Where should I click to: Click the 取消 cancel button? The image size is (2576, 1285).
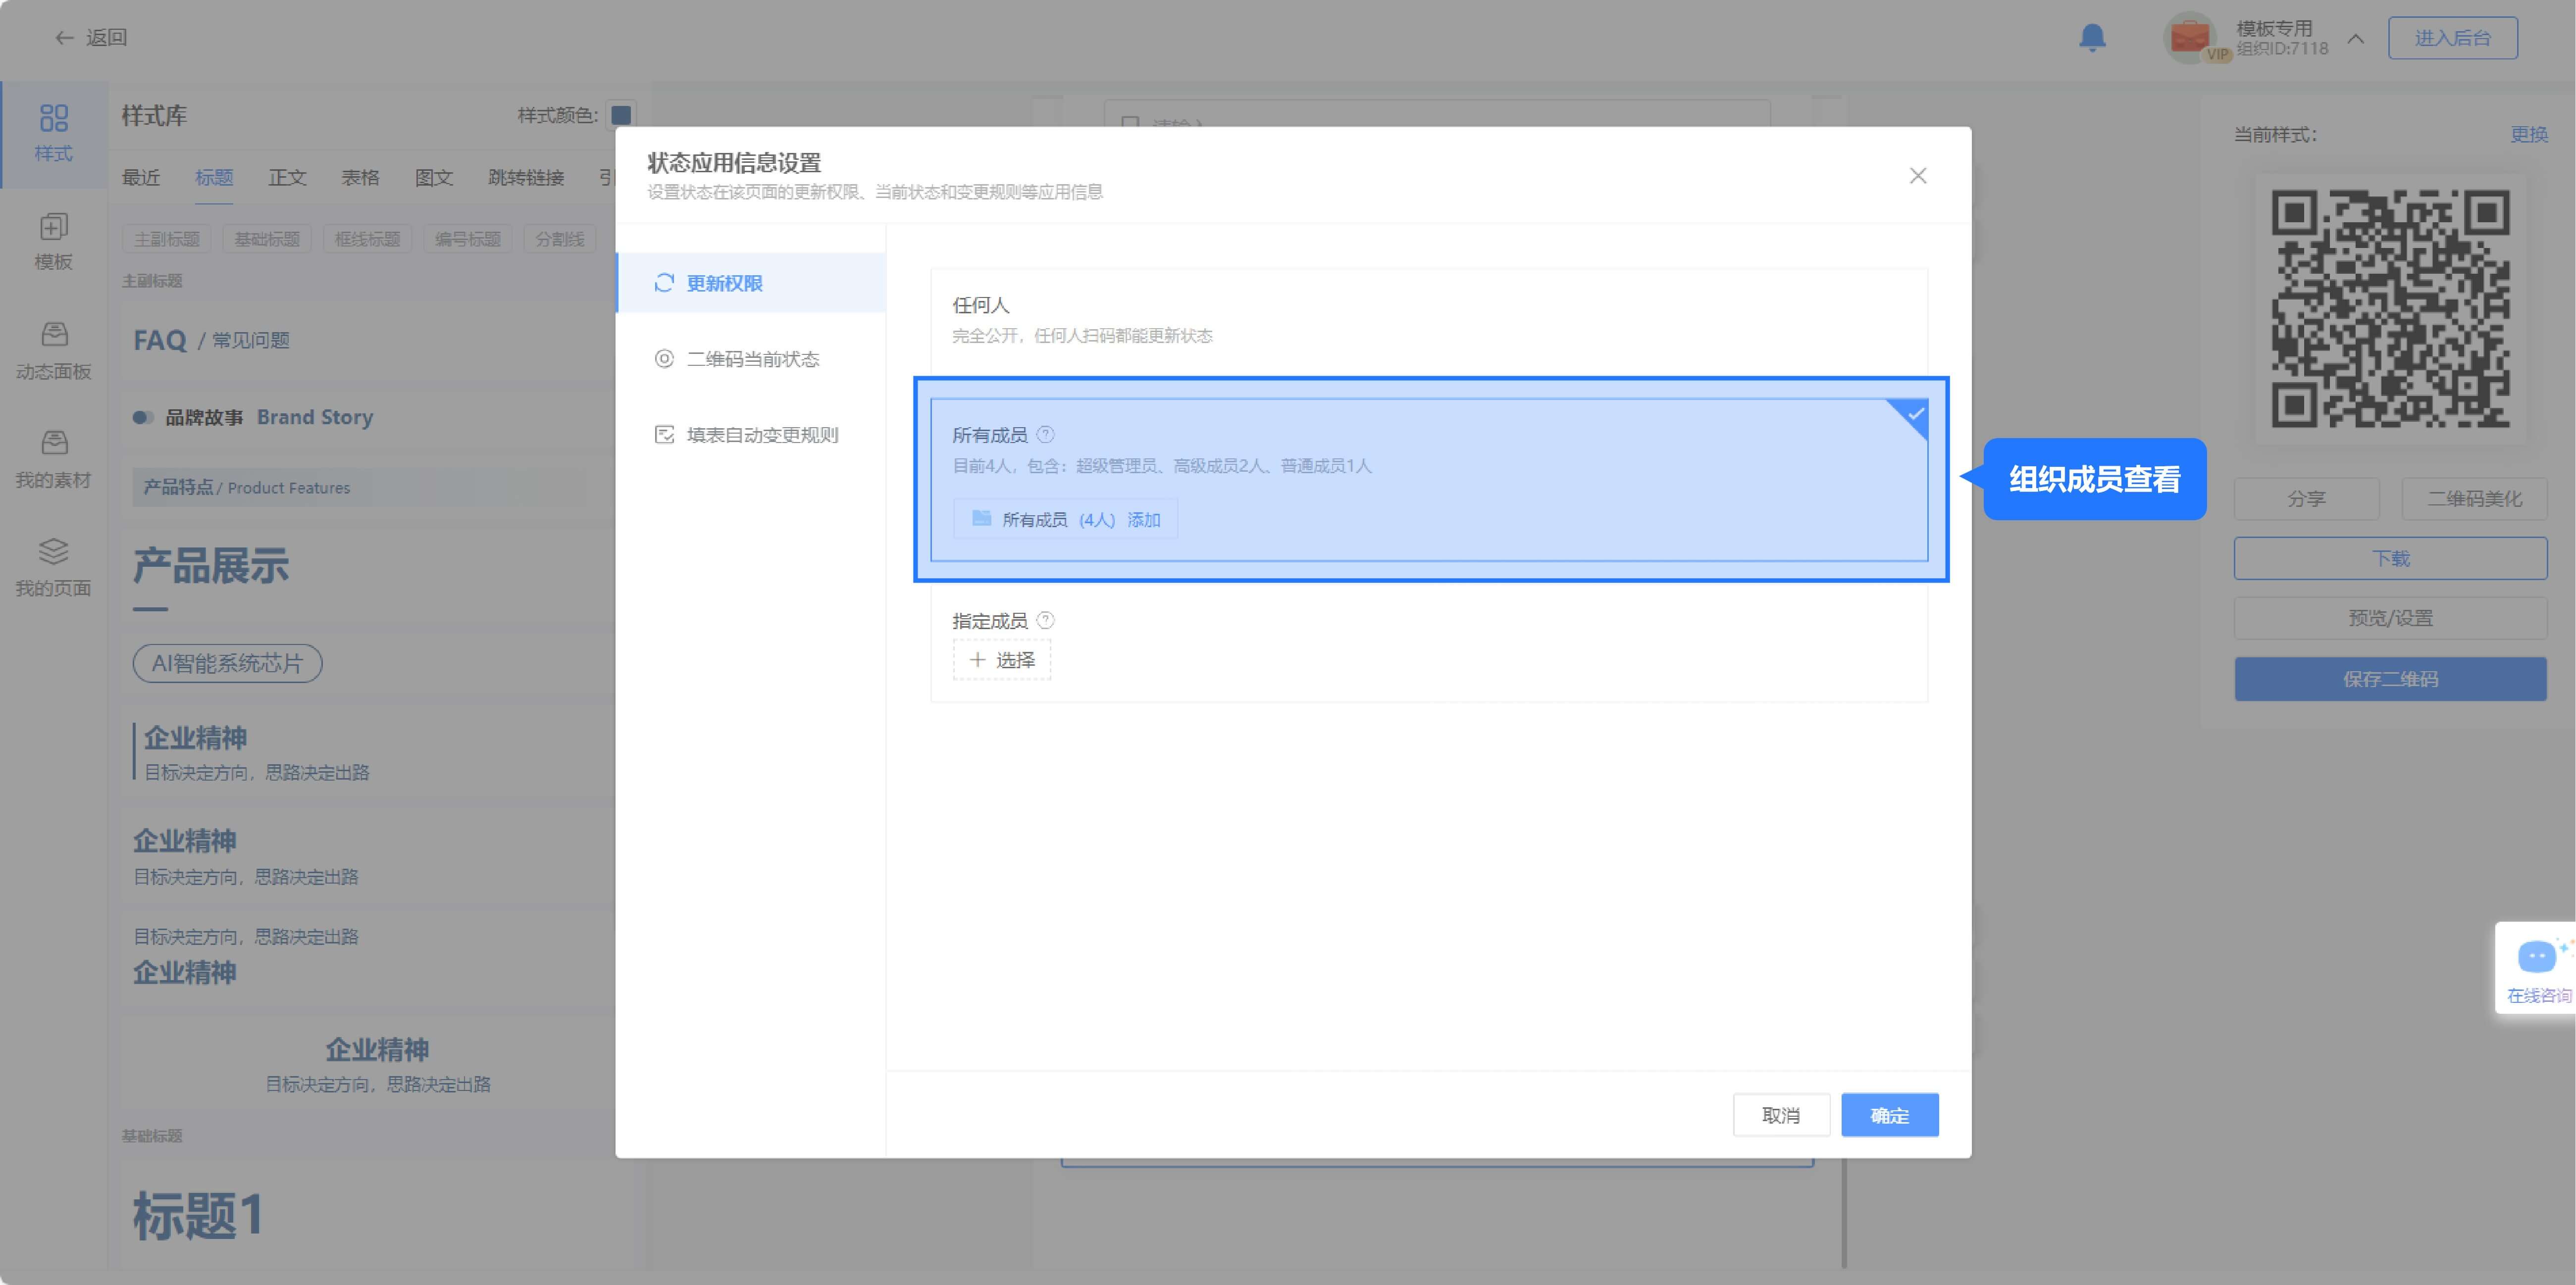point(1780,1115)
